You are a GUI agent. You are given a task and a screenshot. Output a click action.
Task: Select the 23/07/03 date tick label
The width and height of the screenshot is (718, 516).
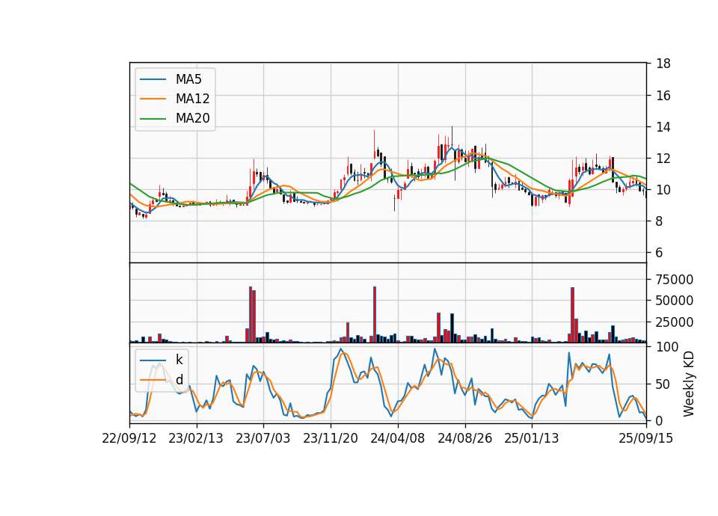[263, 438]
